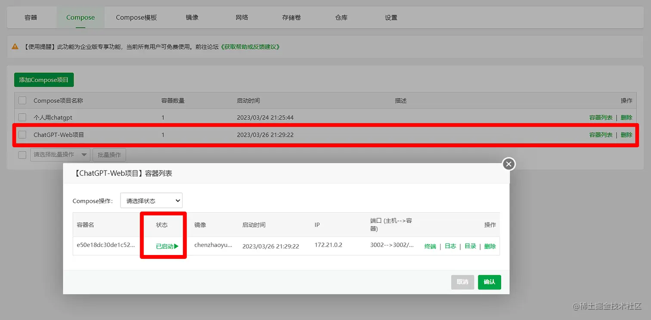Click the 批量操作 button
The image size is (651, 320).
109,155
